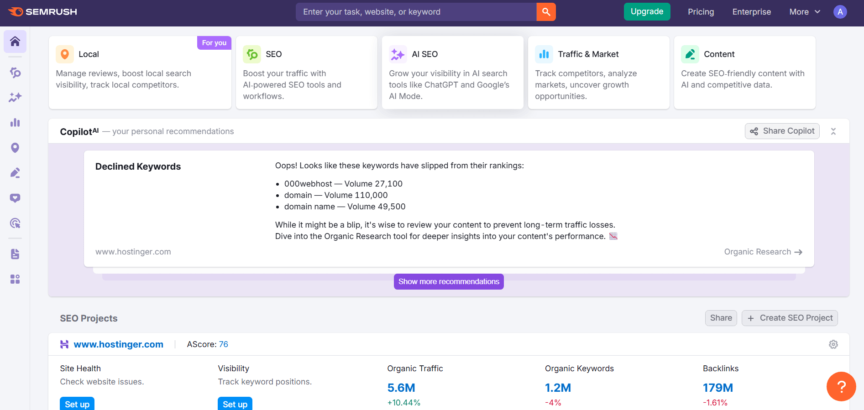Open the Pricing menu item
This screenshot has width=864, height=410.
coord(701,12)
